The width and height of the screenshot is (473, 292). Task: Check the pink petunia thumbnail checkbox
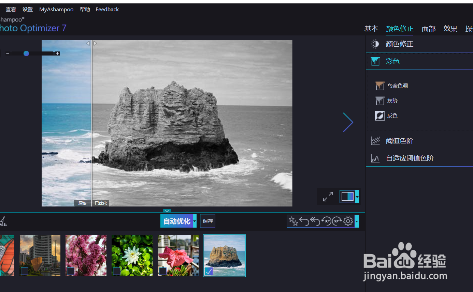(x=163, y=271)
